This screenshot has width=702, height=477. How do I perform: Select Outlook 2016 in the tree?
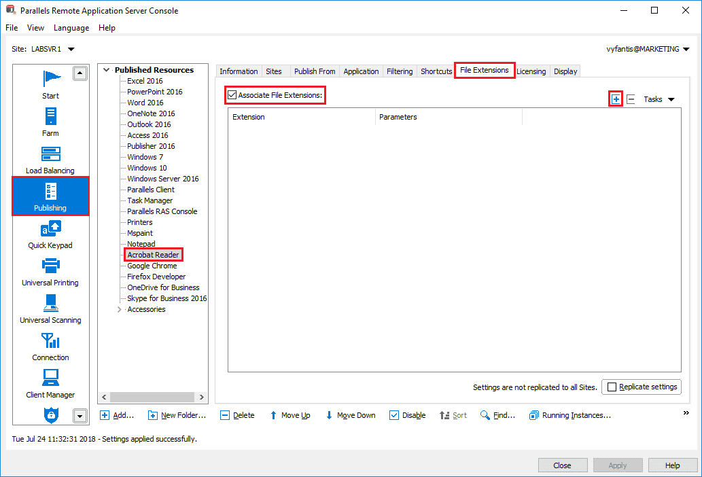[149, 124]
